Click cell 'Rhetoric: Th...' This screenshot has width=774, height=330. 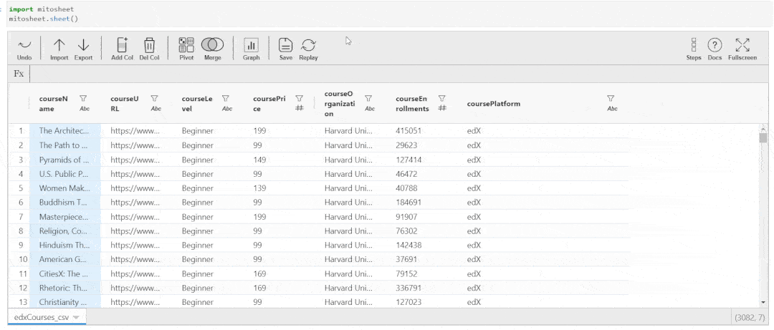pyautogui.click(x=65, y=288)
